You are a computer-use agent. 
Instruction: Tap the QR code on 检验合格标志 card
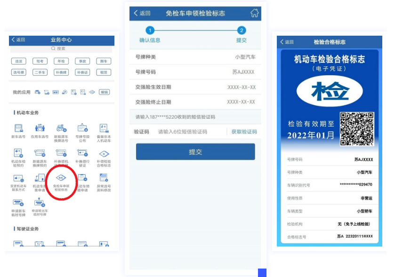pos(357,129)
